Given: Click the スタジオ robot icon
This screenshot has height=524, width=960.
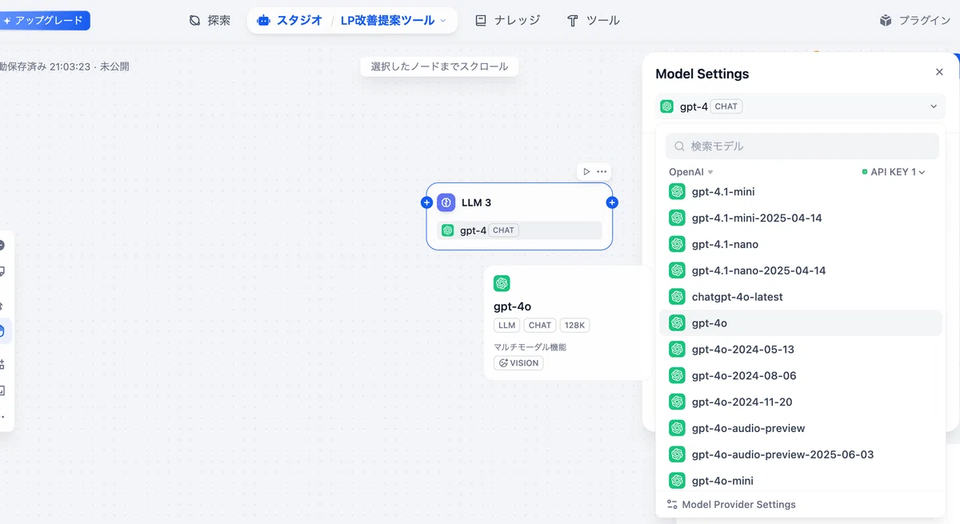Looking at the screenshot, I should [264, 21].
